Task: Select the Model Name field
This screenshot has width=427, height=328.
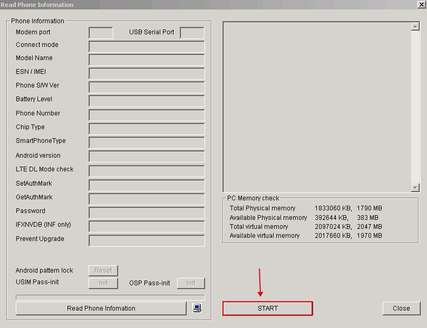Action: (147, 60)
